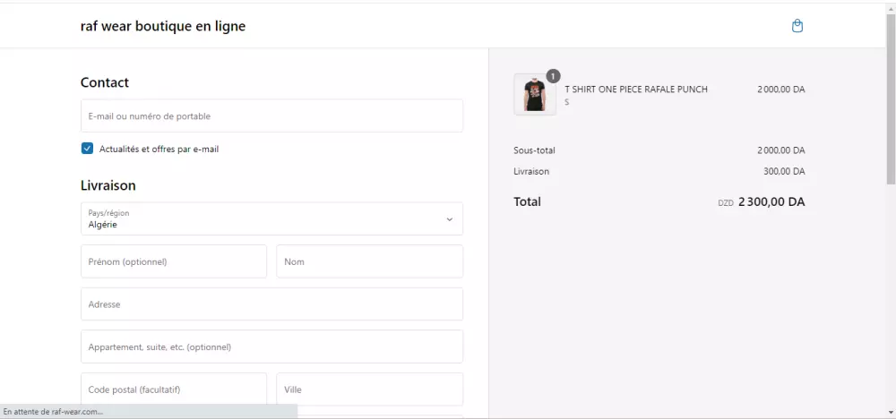The height and width of the screenshot is (419, 896).
Task: Open the shopping bag cart icon
Action: tap(797, 26)
